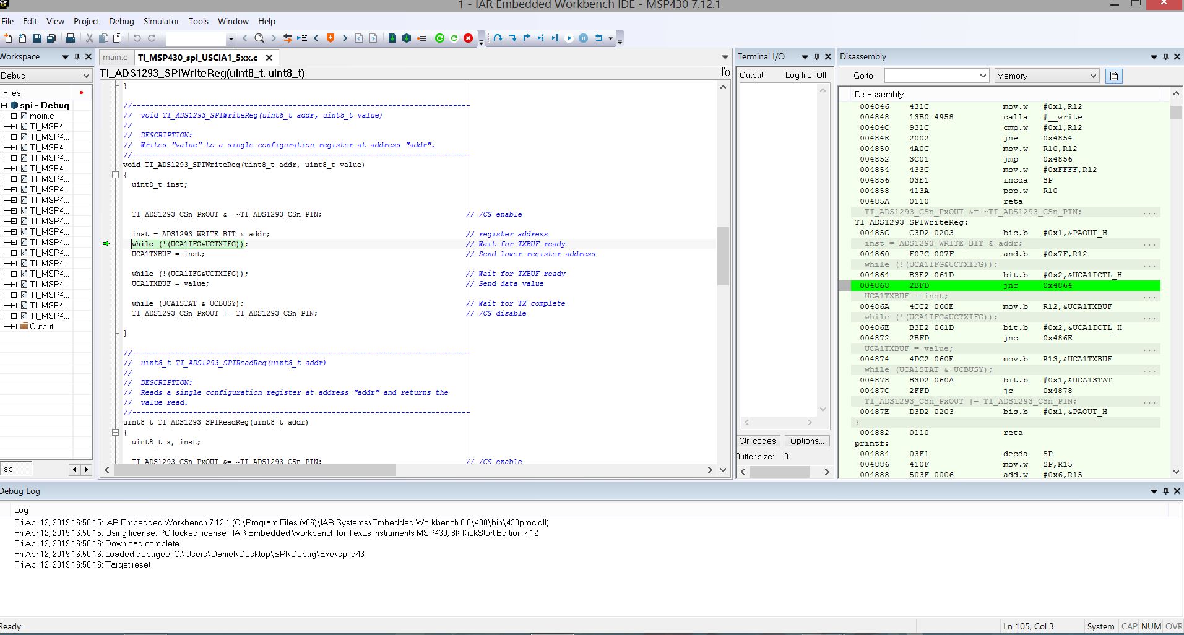Viewport: 1184px width, 635px height.
Task: Open the Simulator menu
Action: point(161,21)
